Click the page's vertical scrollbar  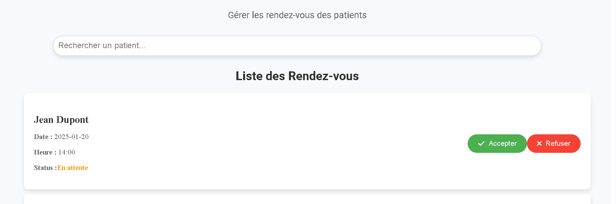[613, 102]
